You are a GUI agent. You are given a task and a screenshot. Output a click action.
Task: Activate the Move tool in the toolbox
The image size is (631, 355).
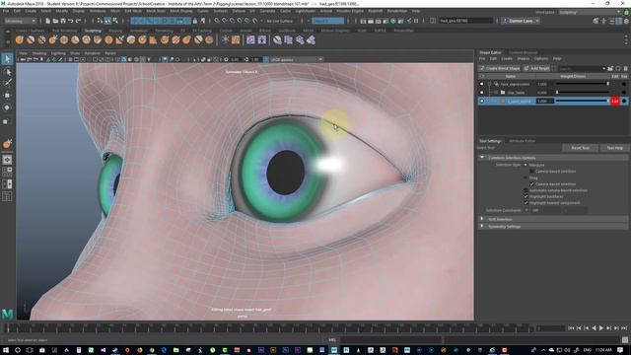(x=7, y=96)
